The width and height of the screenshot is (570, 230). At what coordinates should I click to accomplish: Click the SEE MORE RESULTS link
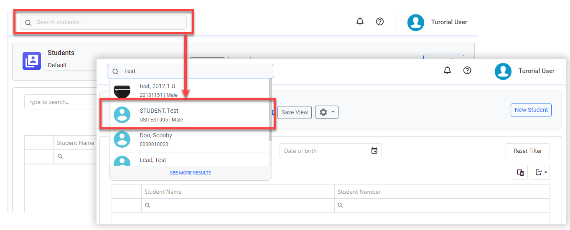point(191,173)
